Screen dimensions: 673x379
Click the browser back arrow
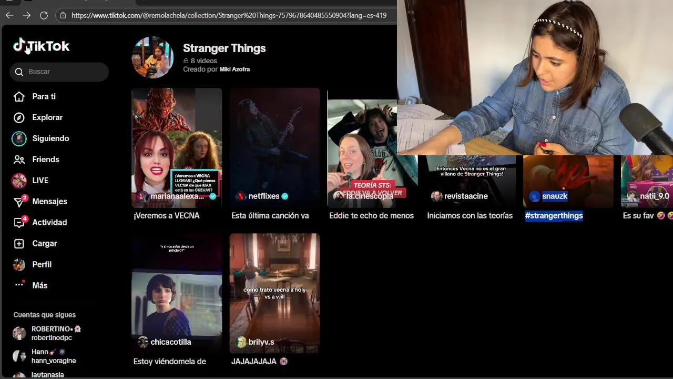(9, 15)
